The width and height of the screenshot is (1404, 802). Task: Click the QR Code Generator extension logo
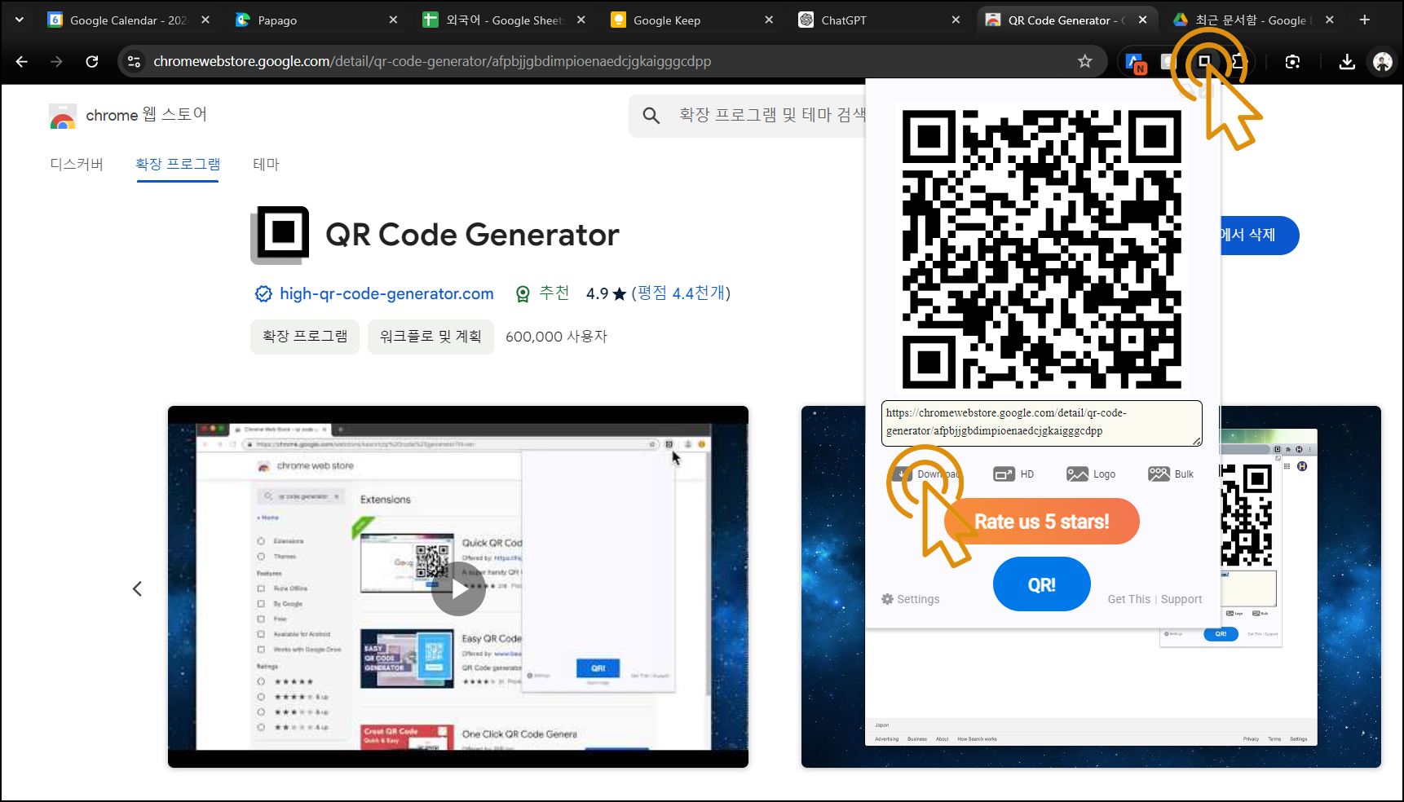point(280,235)
